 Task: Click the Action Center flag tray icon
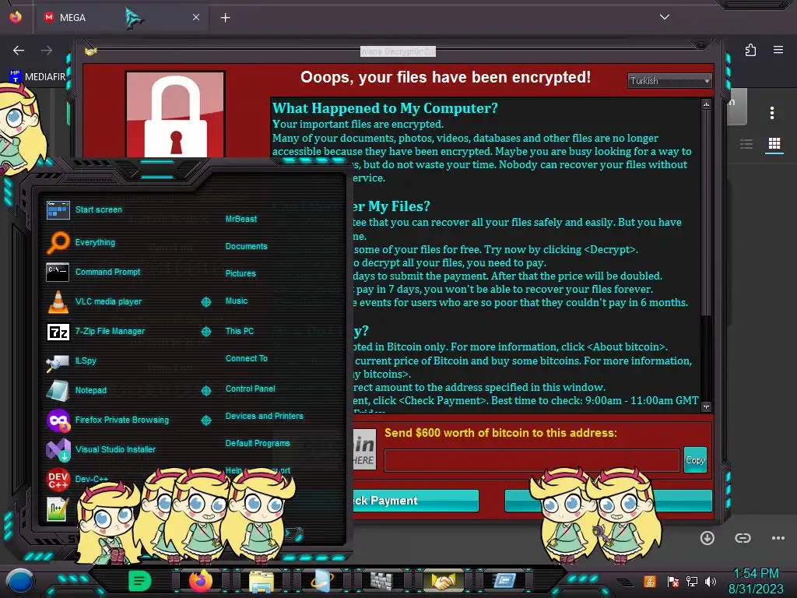coord(673,582)
